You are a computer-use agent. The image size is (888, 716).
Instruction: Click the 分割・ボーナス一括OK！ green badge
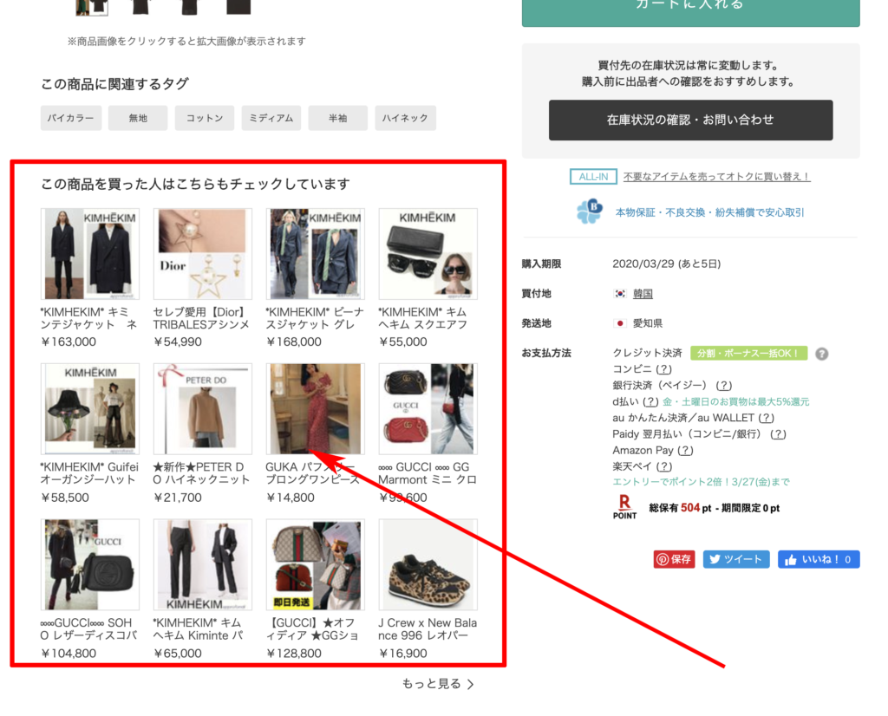pos(748,354)
